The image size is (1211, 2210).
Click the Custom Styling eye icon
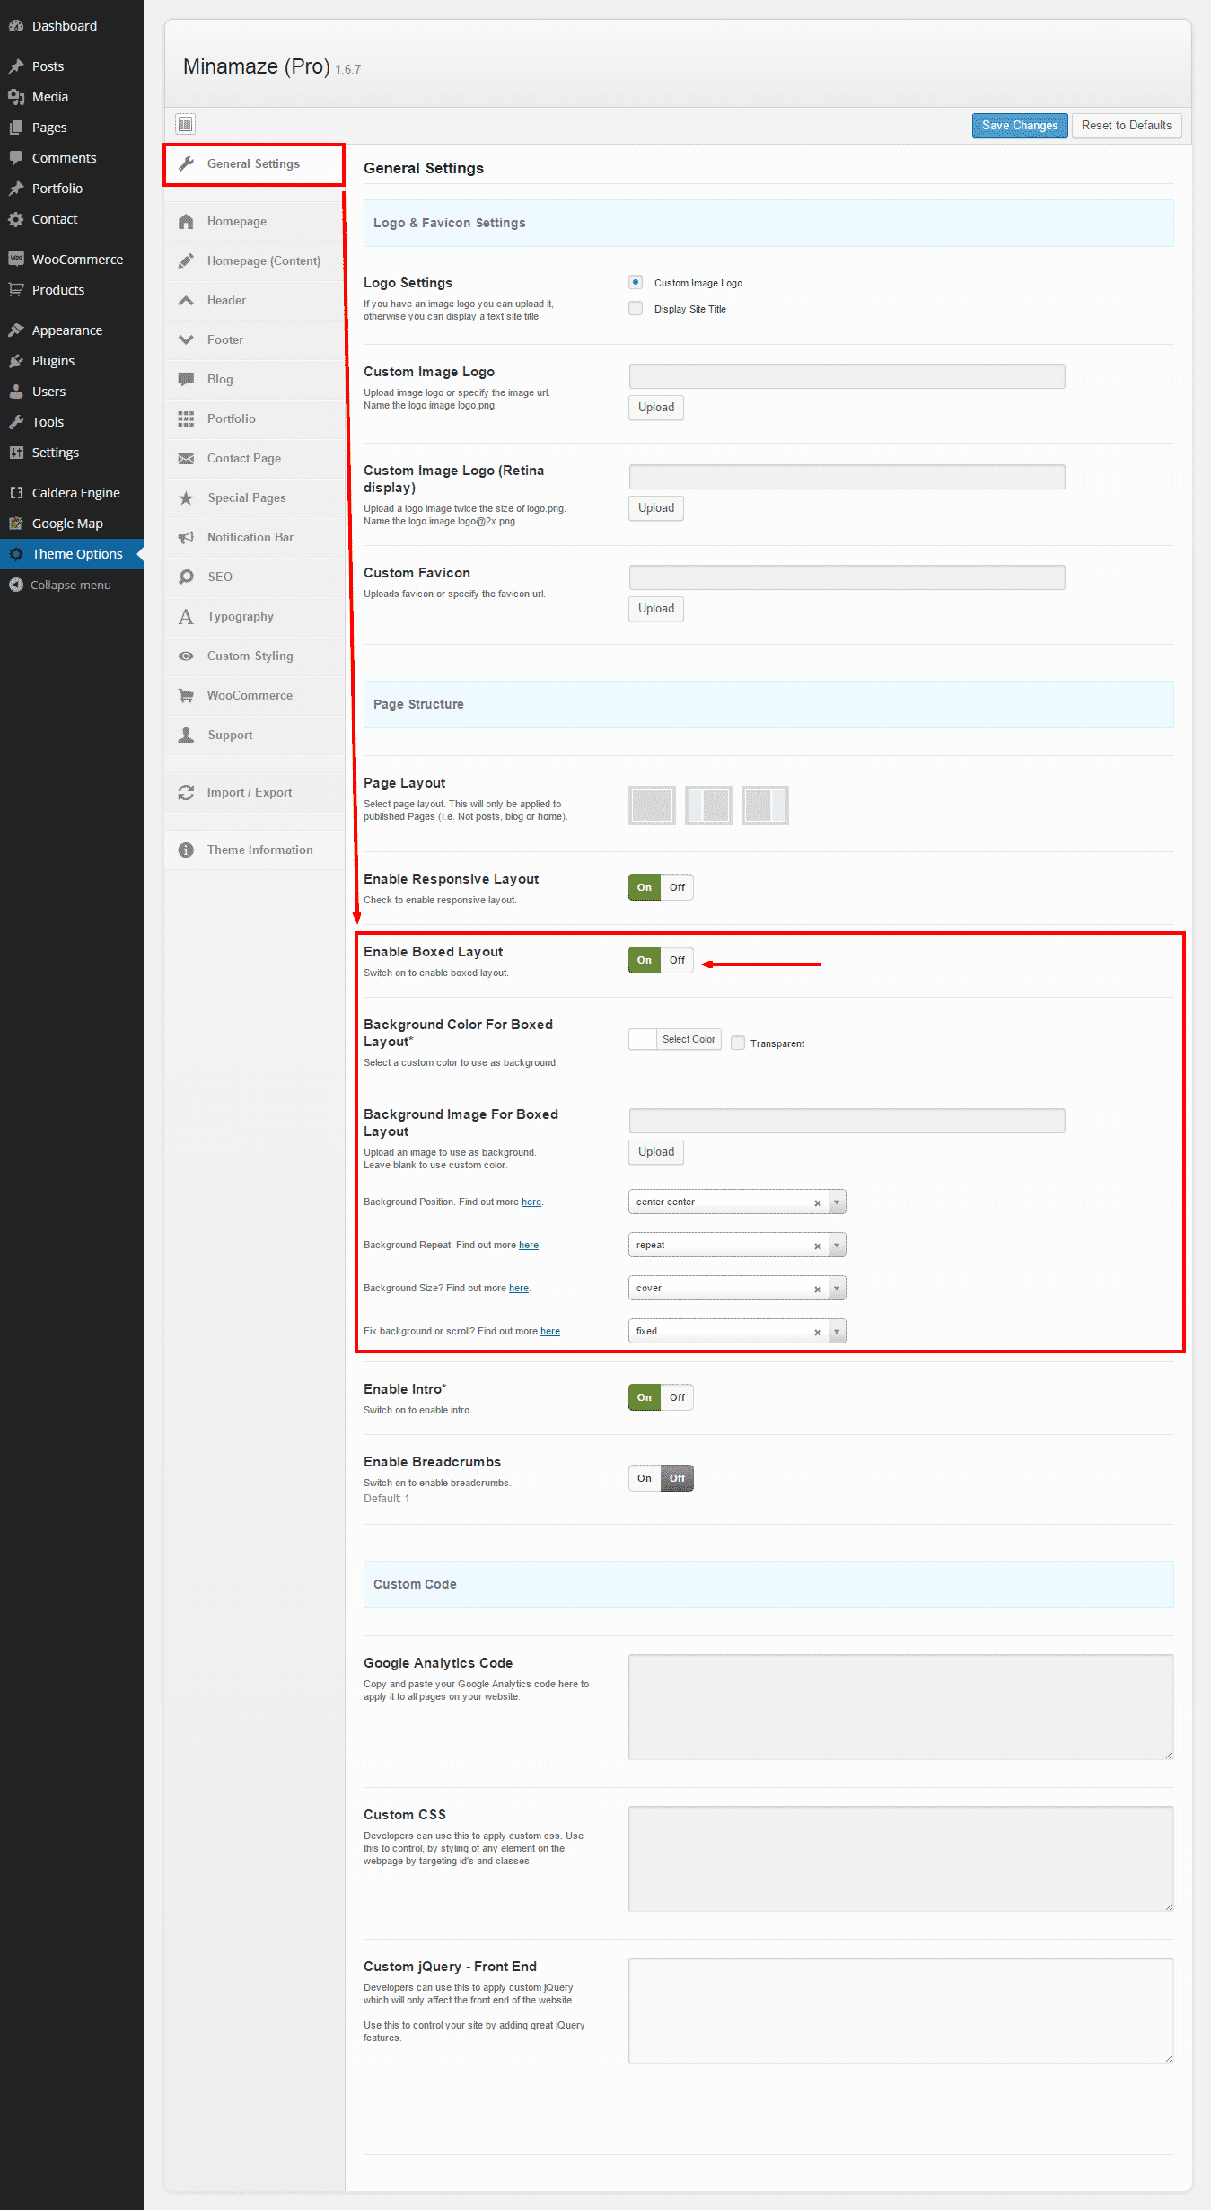pos(186,656)
